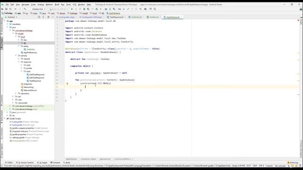Open the device selector dropdown
The image size is (303, 170).
point(59,9)
